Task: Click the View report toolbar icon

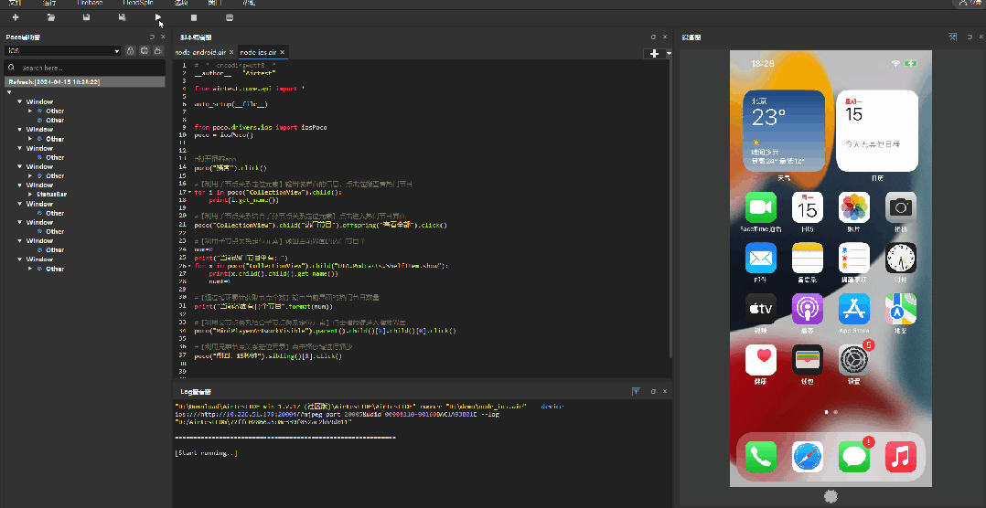Action: (x=230, y=17)
